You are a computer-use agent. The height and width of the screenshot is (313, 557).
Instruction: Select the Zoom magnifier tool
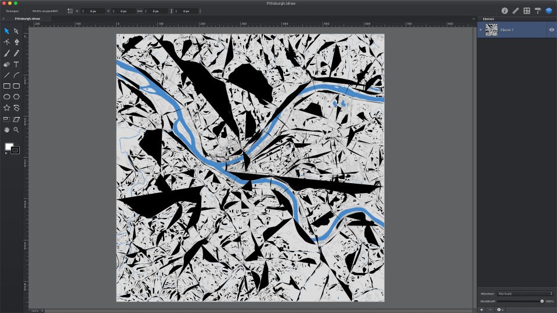(16, 130)
